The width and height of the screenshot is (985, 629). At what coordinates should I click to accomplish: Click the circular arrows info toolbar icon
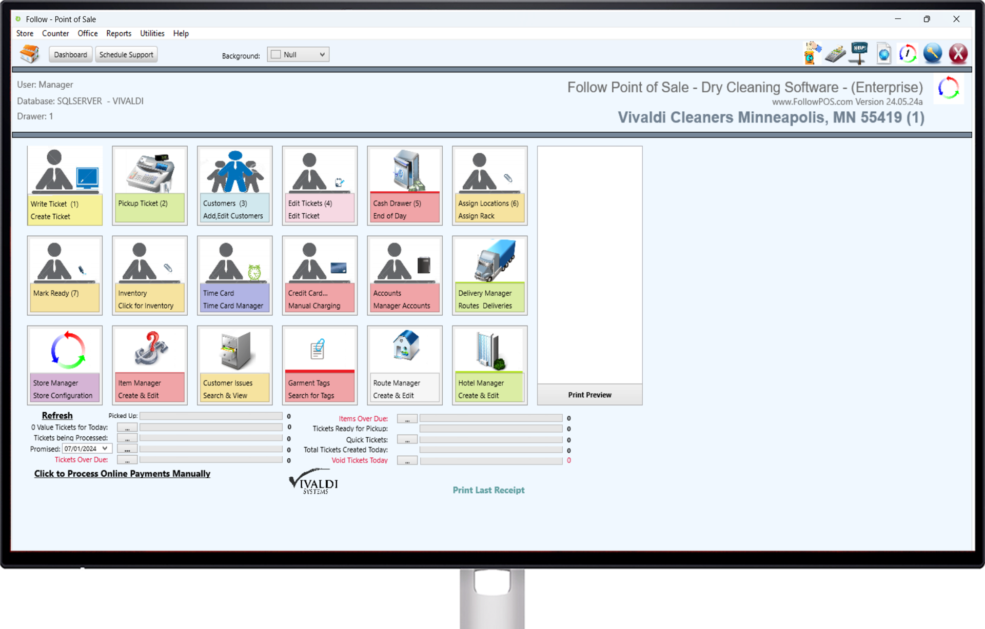pyautogui.click(x=908, y=54)
